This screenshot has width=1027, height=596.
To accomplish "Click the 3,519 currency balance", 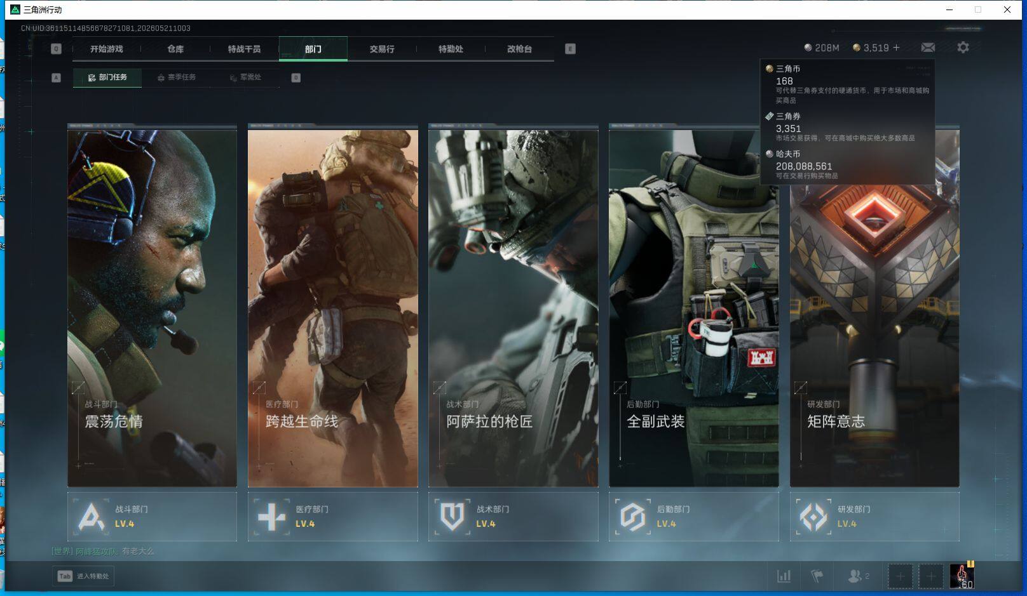I will [871, 48].
